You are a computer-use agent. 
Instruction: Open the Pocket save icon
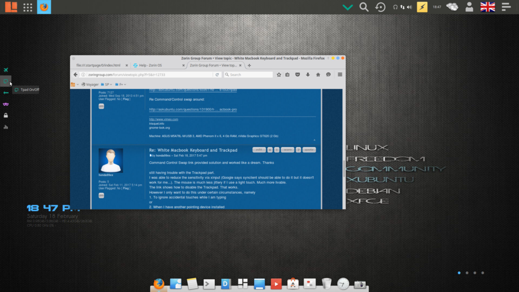coord(297,75)
